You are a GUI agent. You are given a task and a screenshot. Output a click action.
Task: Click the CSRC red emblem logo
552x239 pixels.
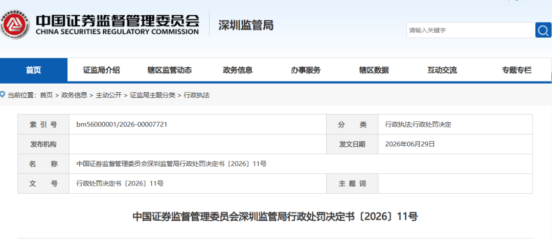(x=14, y=24)
